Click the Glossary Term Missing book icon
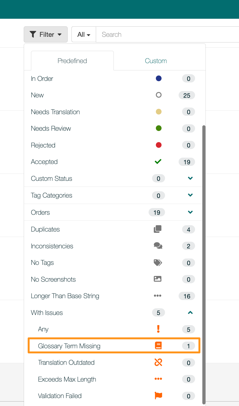239x406 pixels. tap(158, 346)
